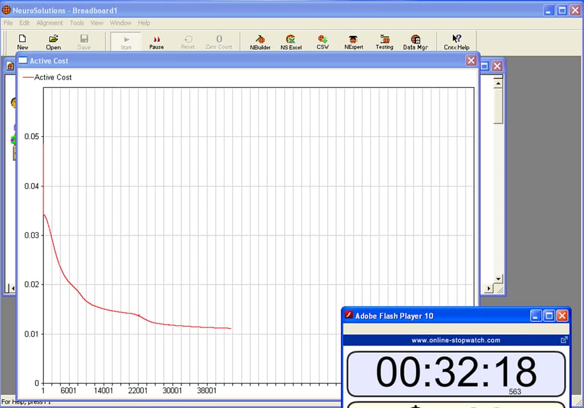Image resolution: width=584 pixels, height=408 pixels.
Task: Open the File menu
Action: coord(8,23)
